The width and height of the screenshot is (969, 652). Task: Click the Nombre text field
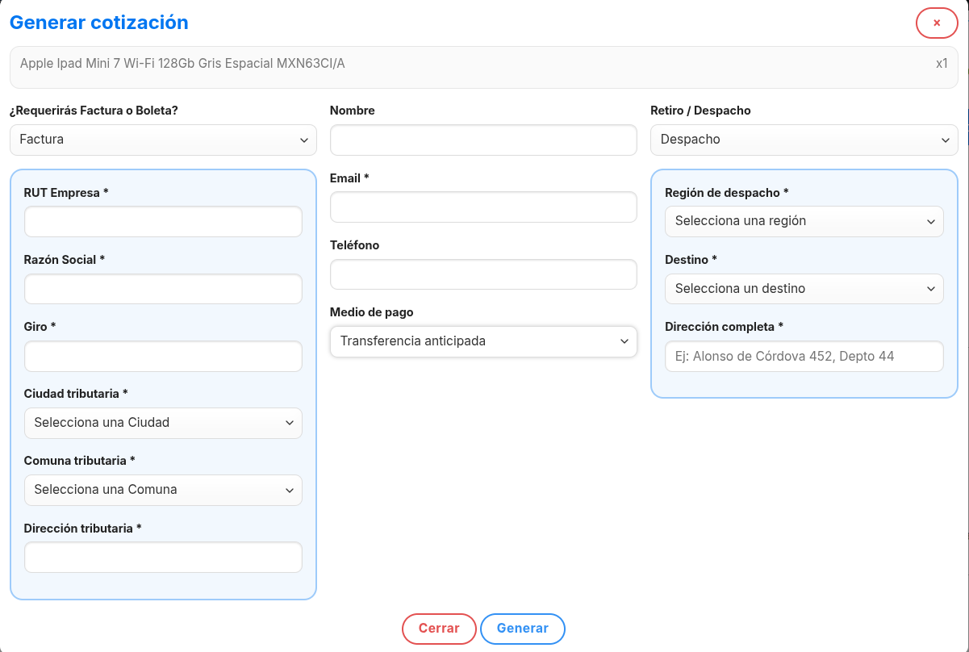[x=483, y=140]
